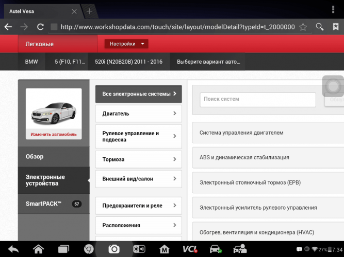The height and width of the screenshot is (257, 344).
Task: Select 520i (N20B20B) 2011 - 2016 breadcrumb
Action: coord(129,62)
